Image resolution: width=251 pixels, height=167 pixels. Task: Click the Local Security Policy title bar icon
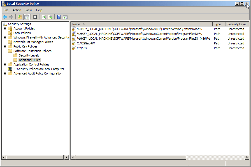pos(4,4)
